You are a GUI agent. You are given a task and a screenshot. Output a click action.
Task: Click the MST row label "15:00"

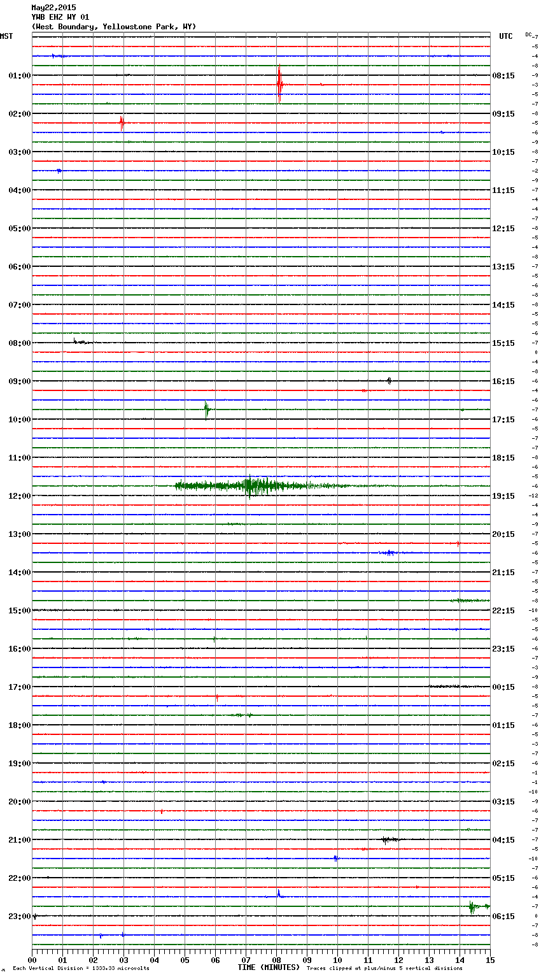20,611
